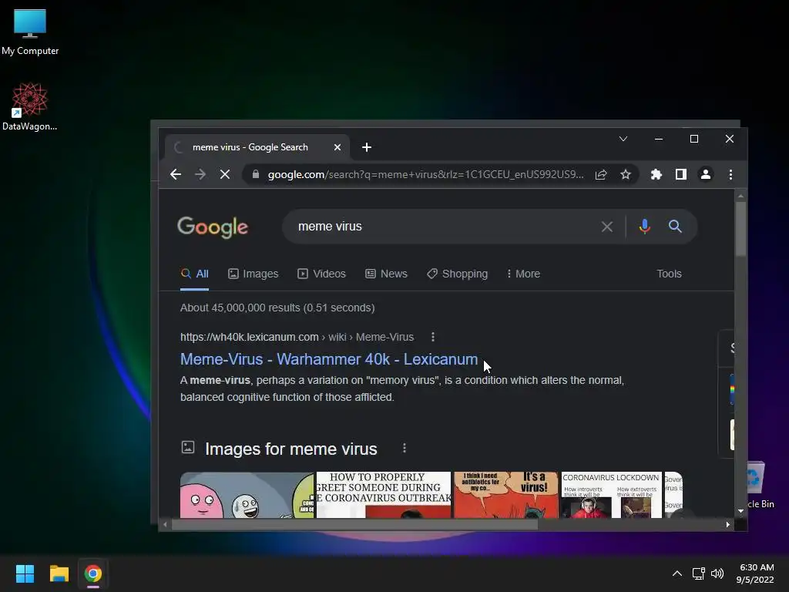Switch to the News tab

(x=387, y=274)
